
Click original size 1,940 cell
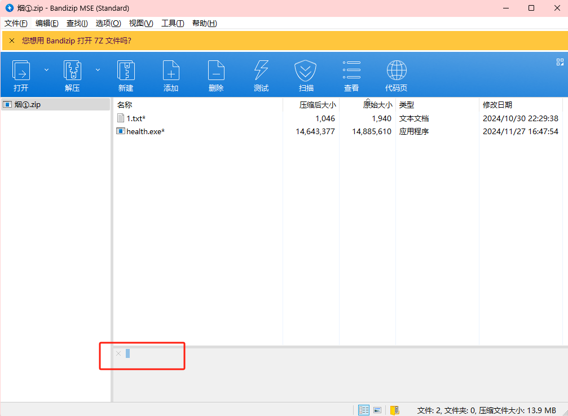tap(381, 118)
